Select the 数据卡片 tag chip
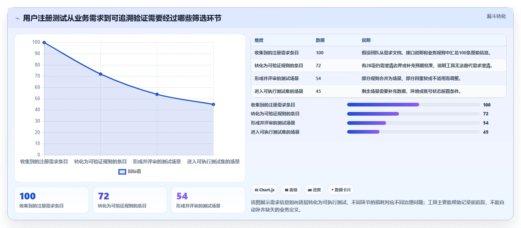The width and height of the screenshot is (521, 228). (x=341, y=190)
